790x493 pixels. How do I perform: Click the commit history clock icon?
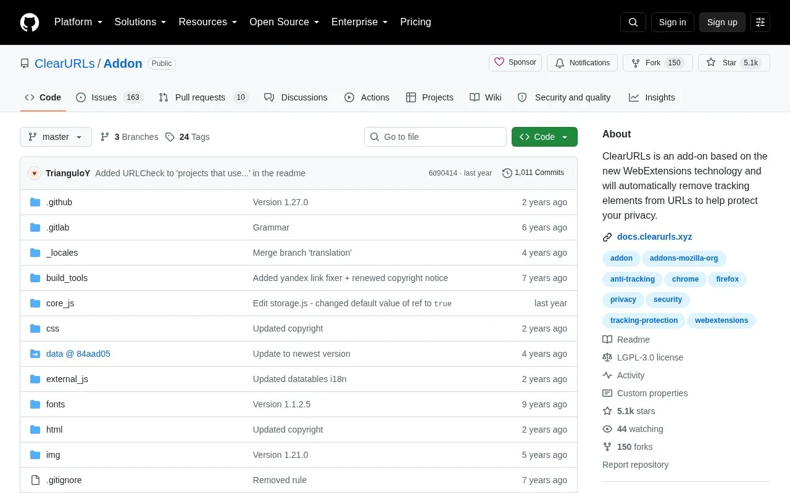507,173
